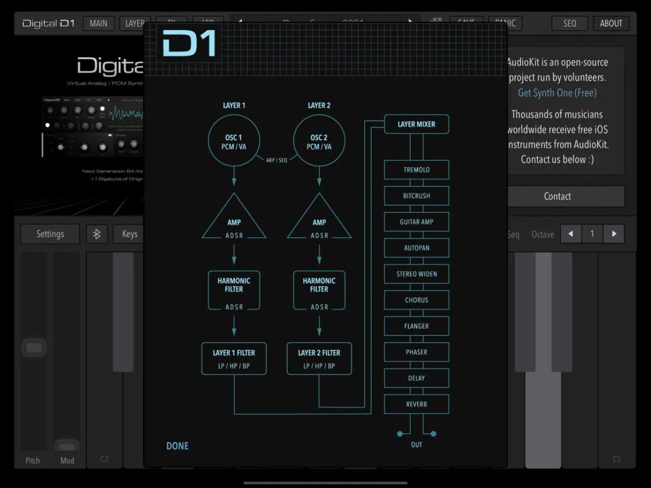Click the DELAY effect box
Viewport: 651px width, 488px height.
click(417, 378)
